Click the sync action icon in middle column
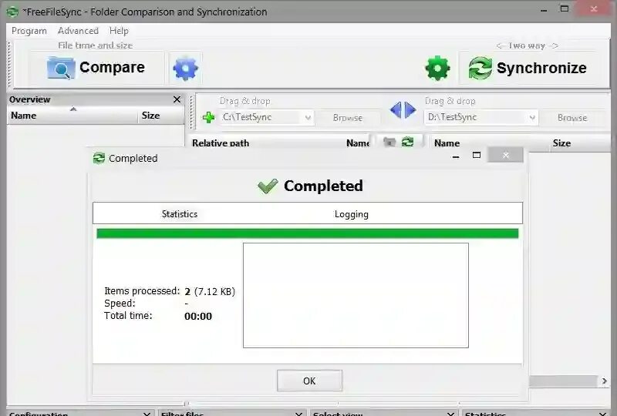 point(408,142)
